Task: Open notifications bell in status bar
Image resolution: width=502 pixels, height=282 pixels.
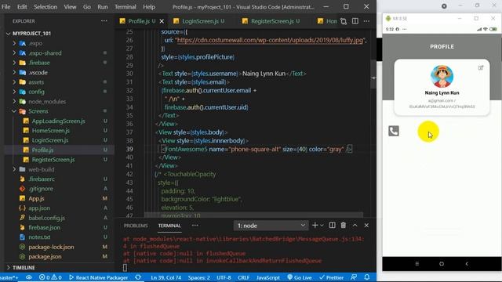Action: (367, 277)
